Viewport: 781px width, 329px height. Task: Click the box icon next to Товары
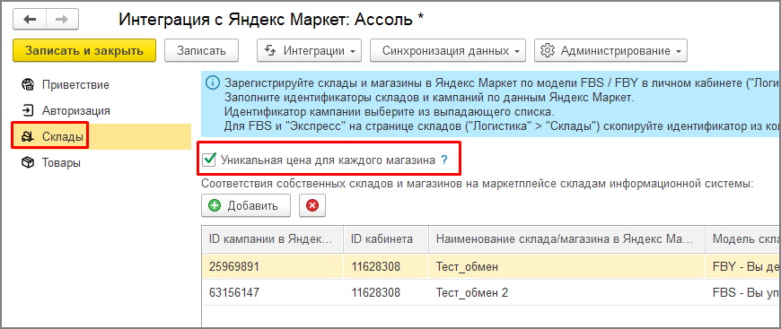pyautogui.click(x=28, y=163)
